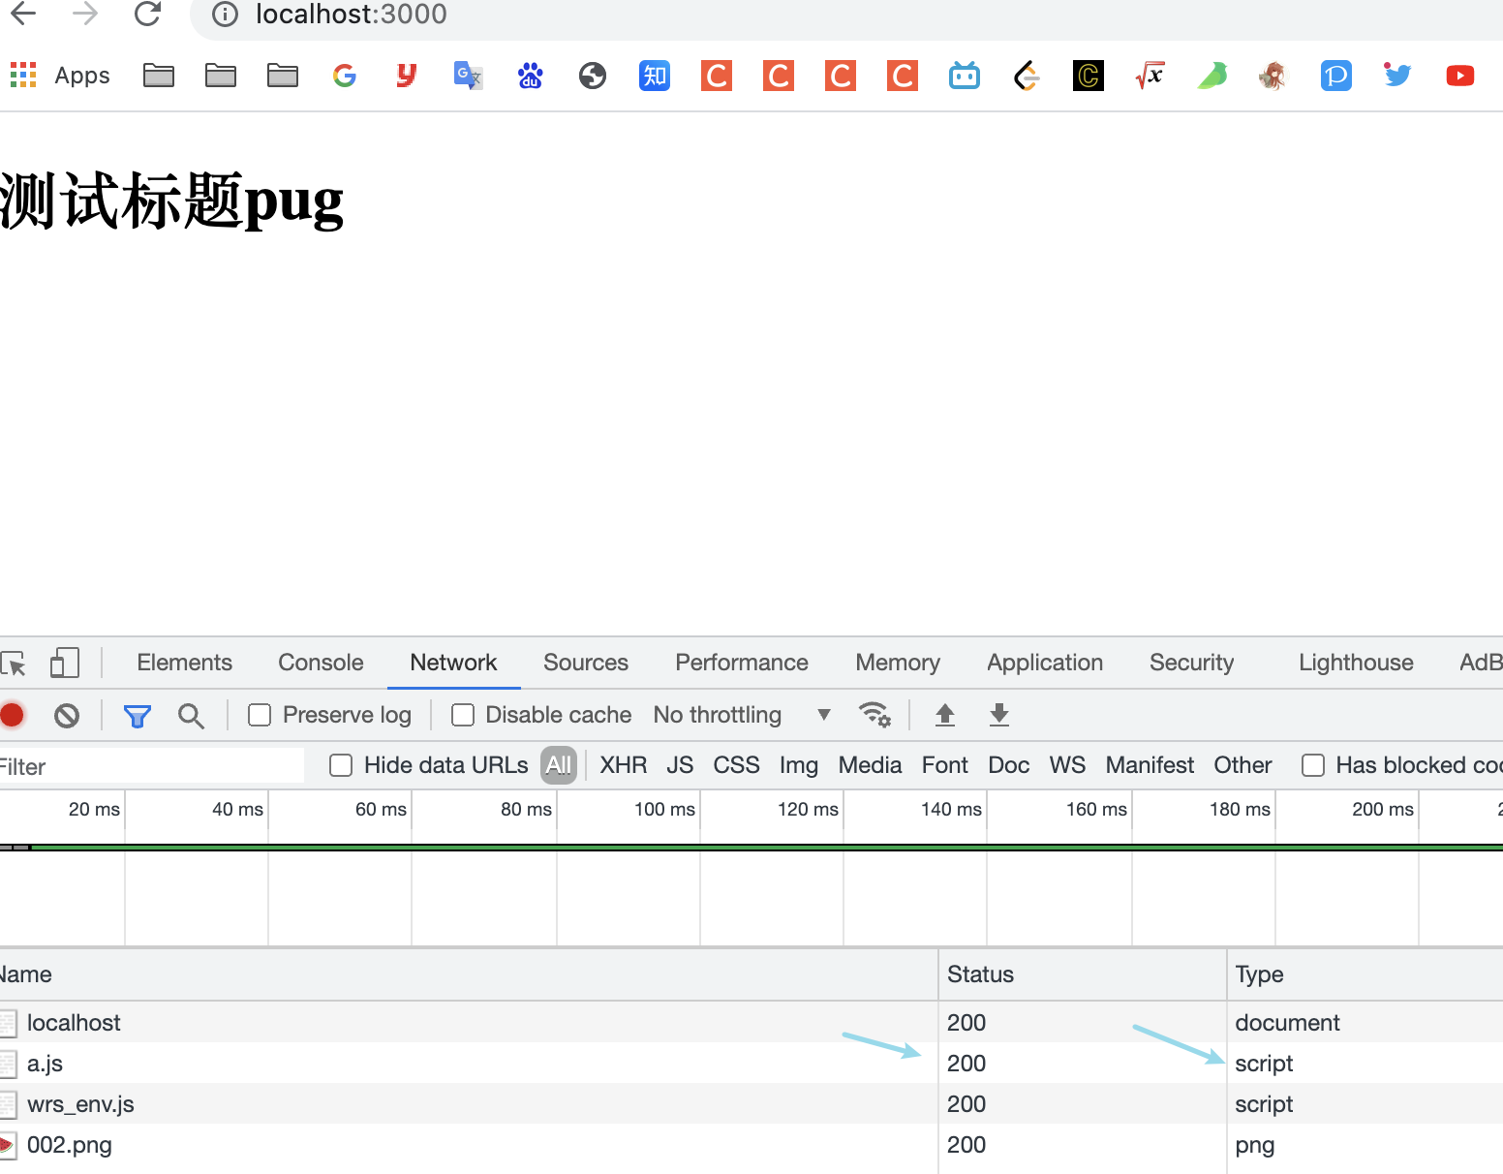Open network conditions wifi icon

[x=874, y=715]
